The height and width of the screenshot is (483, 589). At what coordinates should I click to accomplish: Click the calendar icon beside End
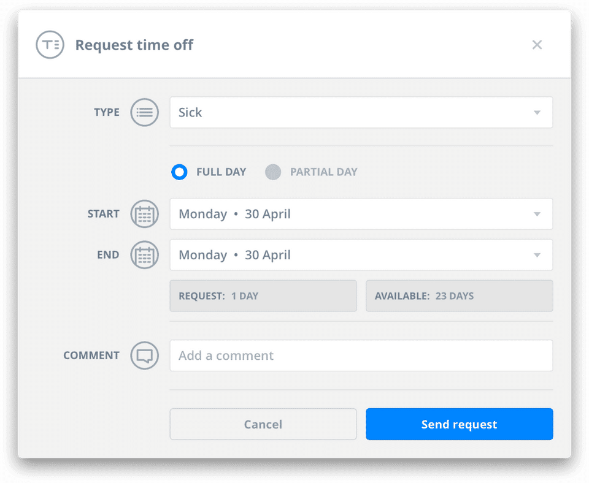(145, 255)
